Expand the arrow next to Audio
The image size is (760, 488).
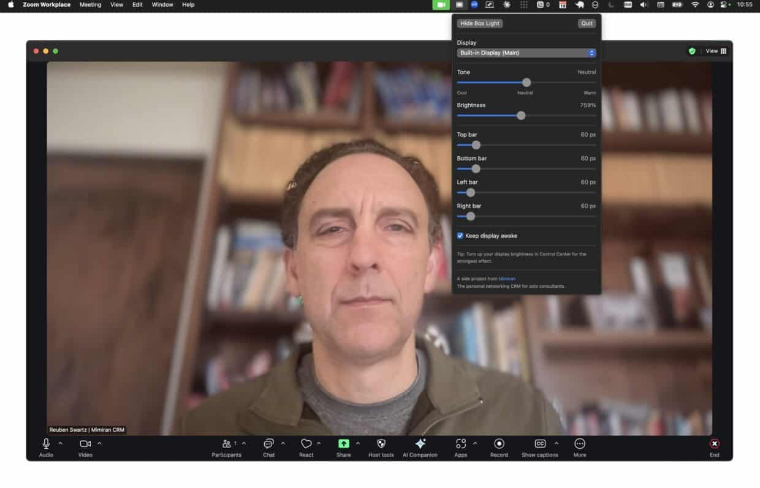click(60, 443)
